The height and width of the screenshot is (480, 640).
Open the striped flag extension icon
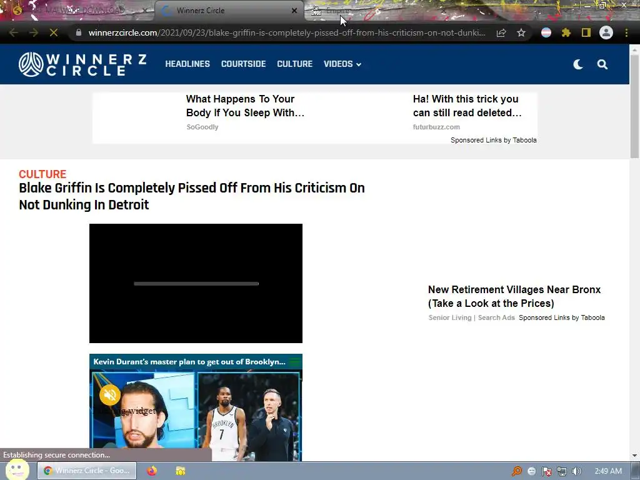click(546, 32)
